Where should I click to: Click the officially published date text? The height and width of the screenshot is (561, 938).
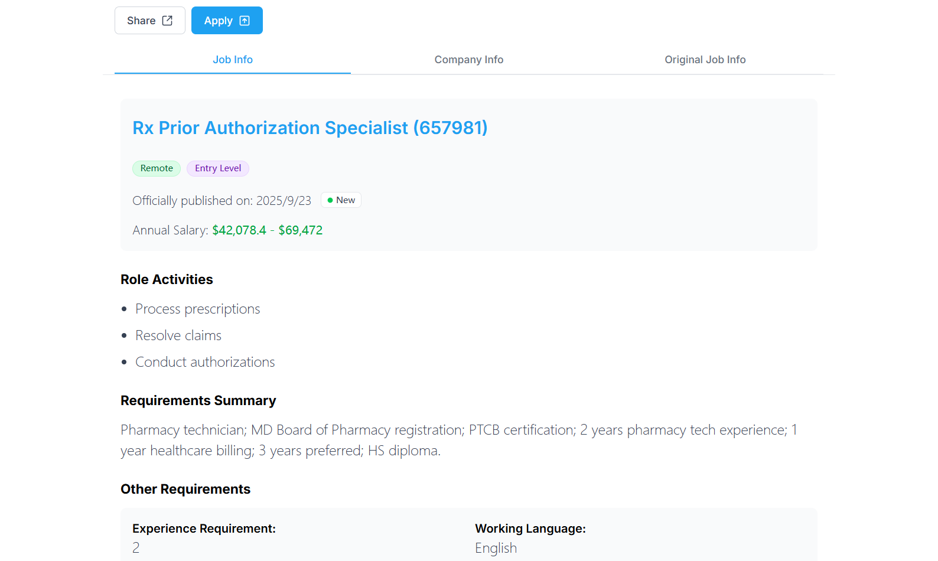222,201
